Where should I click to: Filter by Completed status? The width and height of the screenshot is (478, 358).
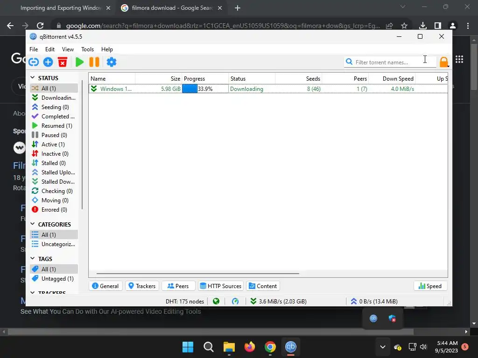54,116
